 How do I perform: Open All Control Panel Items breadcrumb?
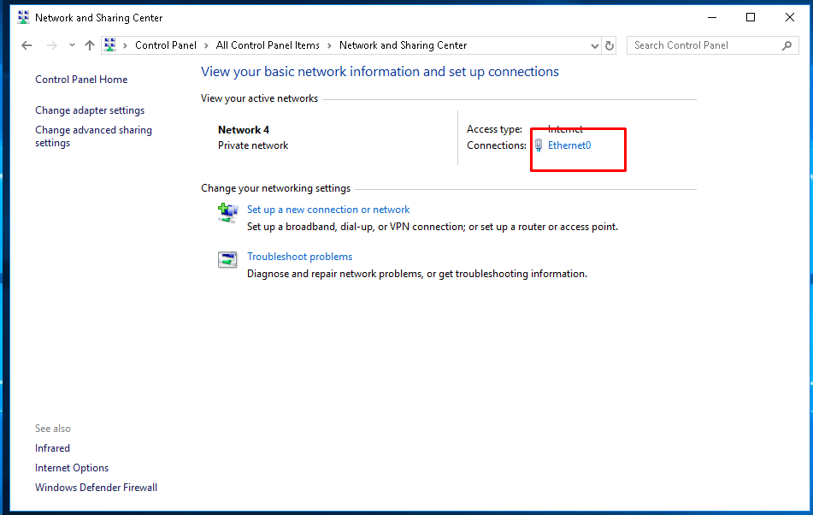268,45
